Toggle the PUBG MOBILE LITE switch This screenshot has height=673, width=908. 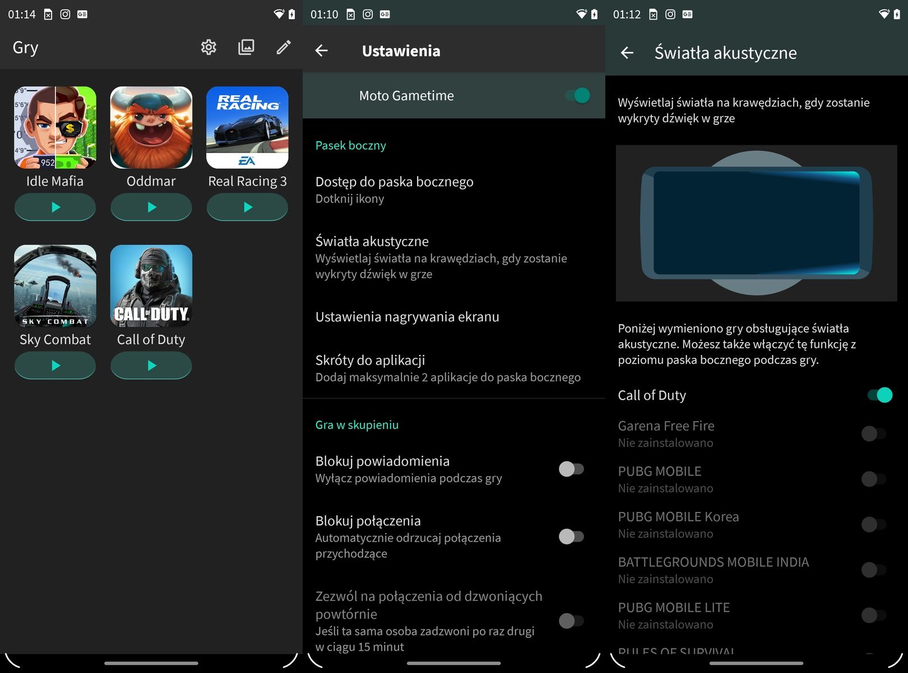tap(874, 615)
